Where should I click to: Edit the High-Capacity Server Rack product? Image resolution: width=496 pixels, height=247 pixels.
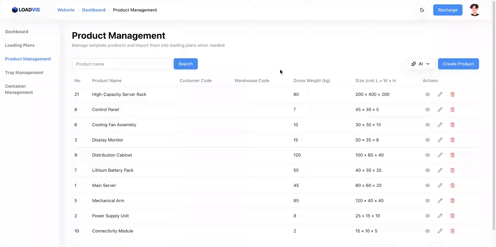440,94
